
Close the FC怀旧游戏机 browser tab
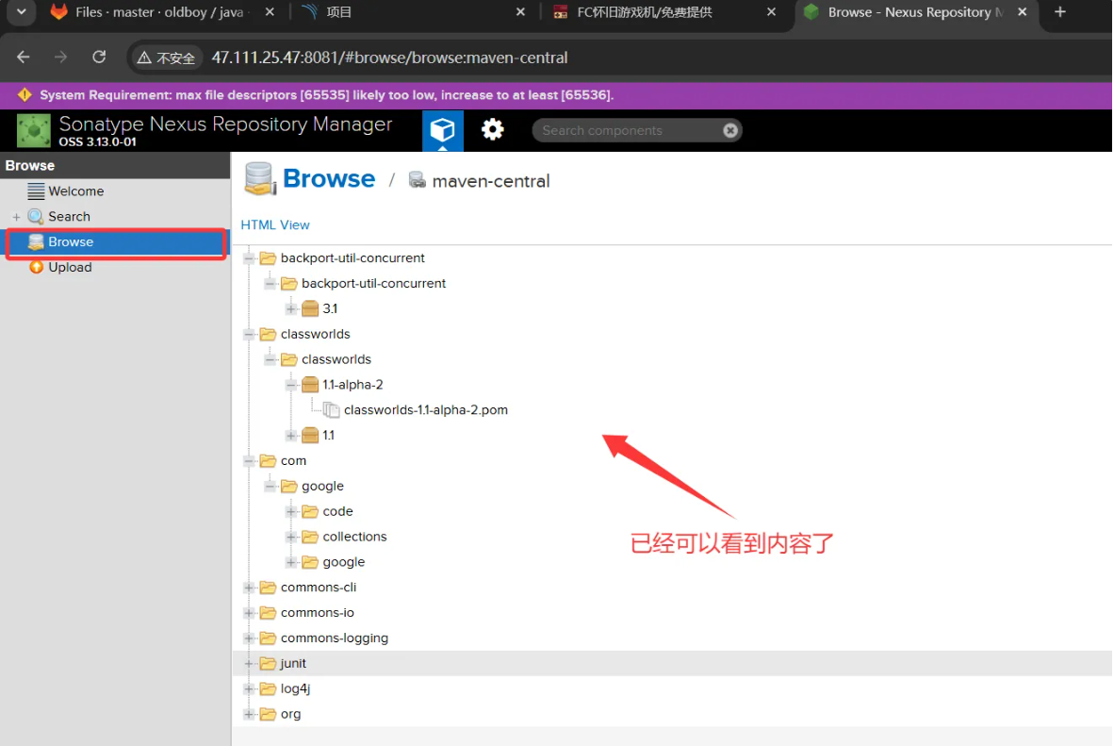(772, 12)
